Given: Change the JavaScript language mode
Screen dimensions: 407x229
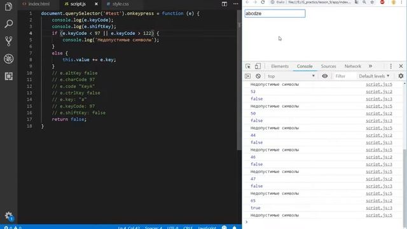Looking at the screenshot, I should point(207,228).
